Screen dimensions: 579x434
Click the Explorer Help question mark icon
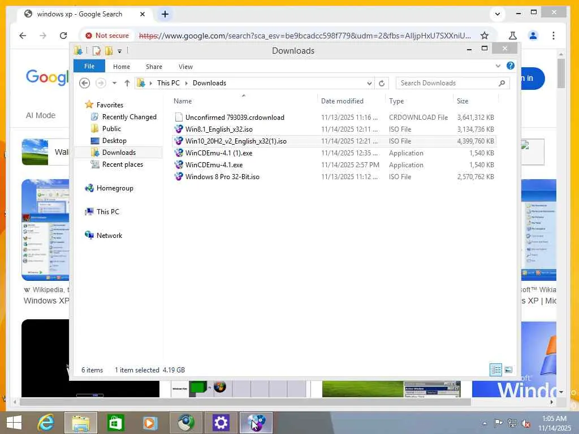point(511,66)
